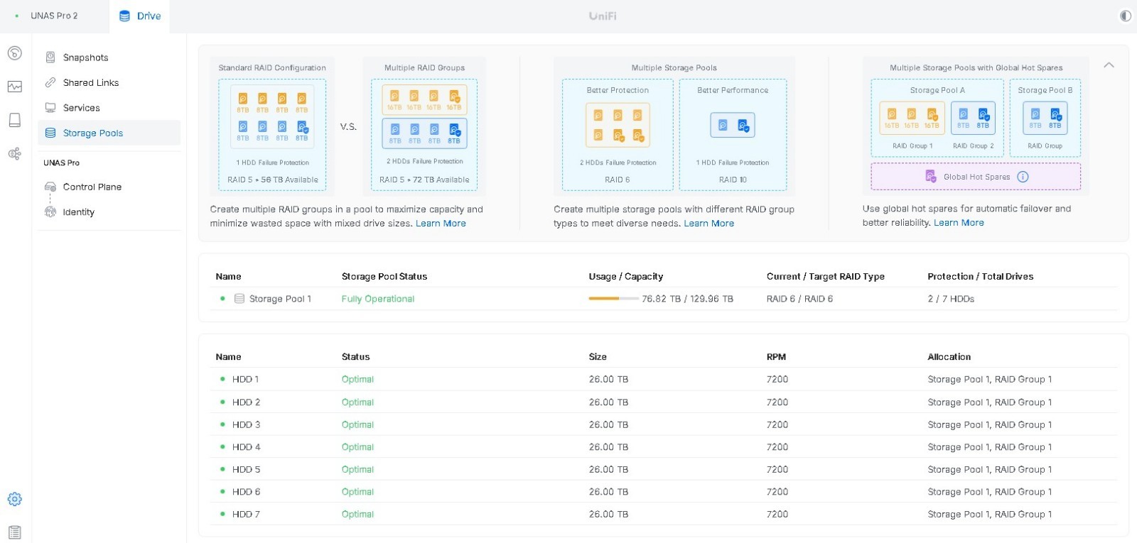Select the HDD 4 drive row
This screenshot has width=1137, height=543.
pos(663,447)
